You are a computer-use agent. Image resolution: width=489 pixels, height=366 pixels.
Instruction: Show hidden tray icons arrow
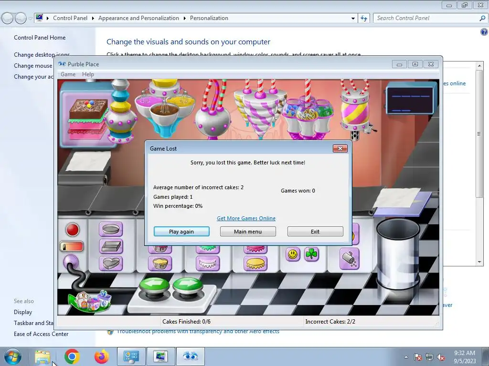pos(406,357)
